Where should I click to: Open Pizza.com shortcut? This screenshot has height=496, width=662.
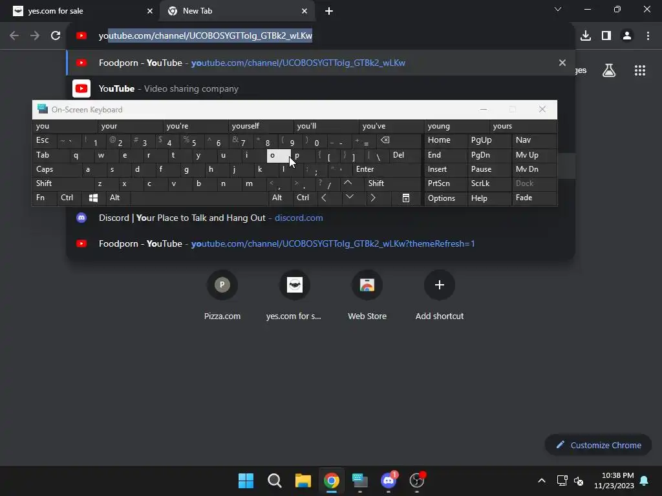point(222,295)
